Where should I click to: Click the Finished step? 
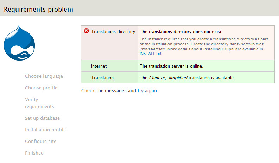(x=34, y=153)
